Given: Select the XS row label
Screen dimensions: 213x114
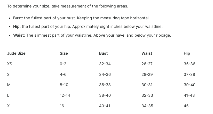Looking at the screenshot, I should [x=10, y=64].
